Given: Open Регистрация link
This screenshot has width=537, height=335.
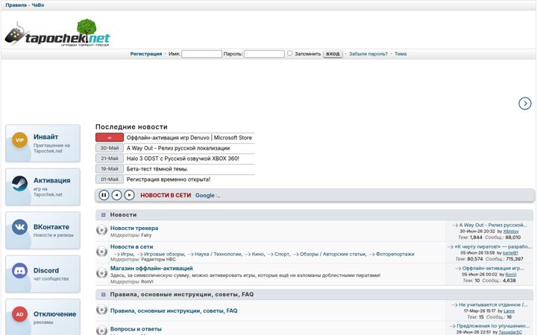Looking at the screenshot, I should 146,54.
